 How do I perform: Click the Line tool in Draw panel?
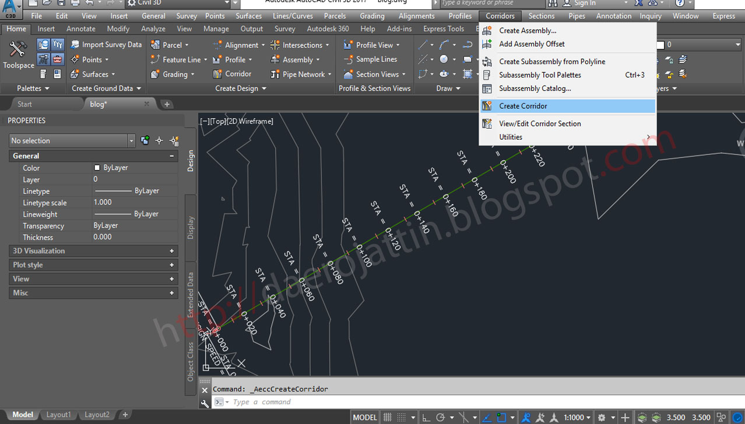click(423, 45)
